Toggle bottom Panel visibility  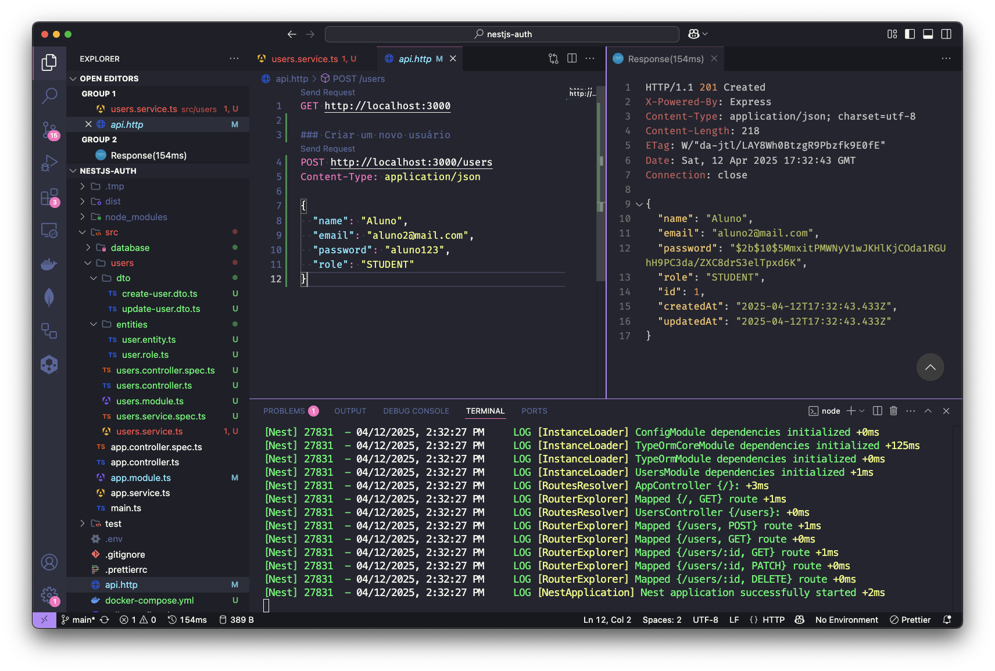click(928, 34)
